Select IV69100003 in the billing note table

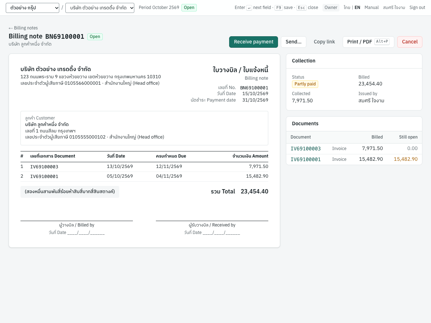click(44, 167)
